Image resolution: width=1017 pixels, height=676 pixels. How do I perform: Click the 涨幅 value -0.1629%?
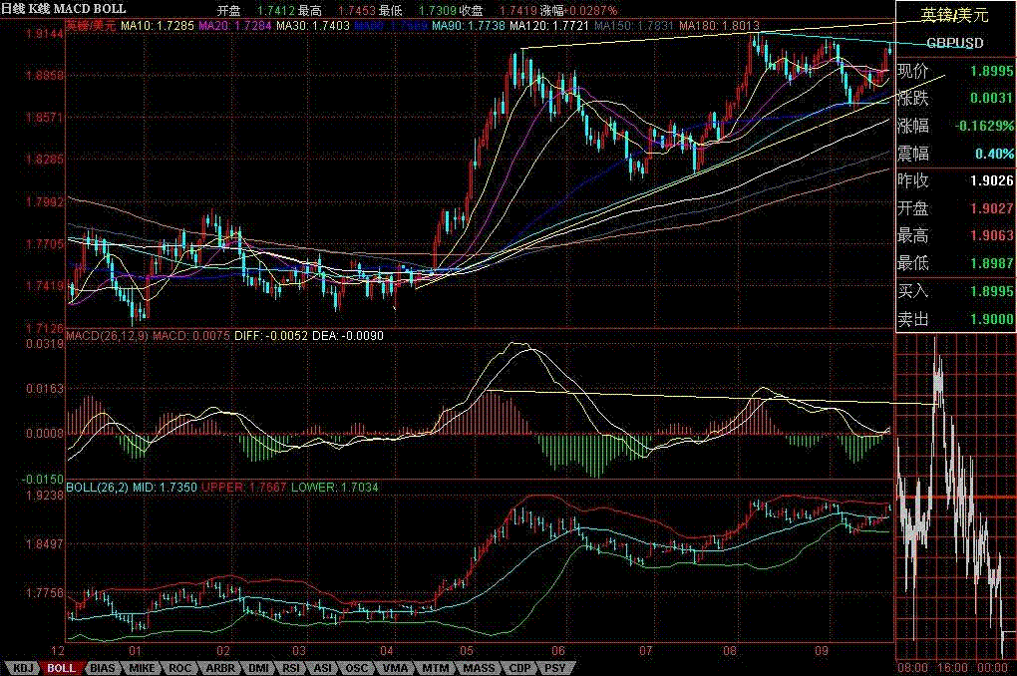(984, 126)
